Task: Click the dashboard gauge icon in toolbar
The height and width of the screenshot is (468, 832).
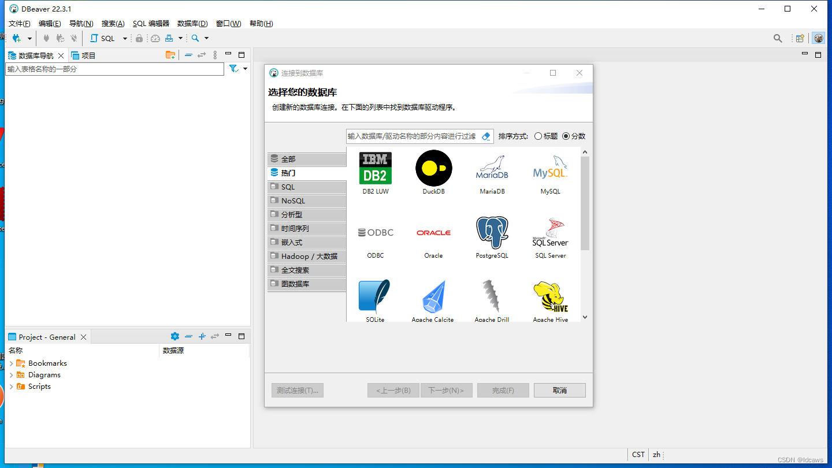Action: click(155, 38)
